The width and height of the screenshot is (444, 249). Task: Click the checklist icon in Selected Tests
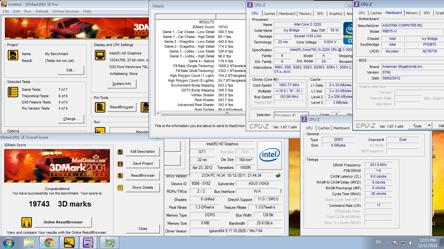coord(13,92)
